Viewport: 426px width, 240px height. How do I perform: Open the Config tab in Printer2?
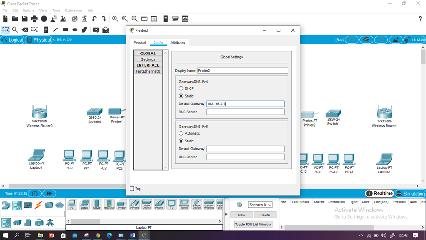pyautogui.click(x=158, y=43)
